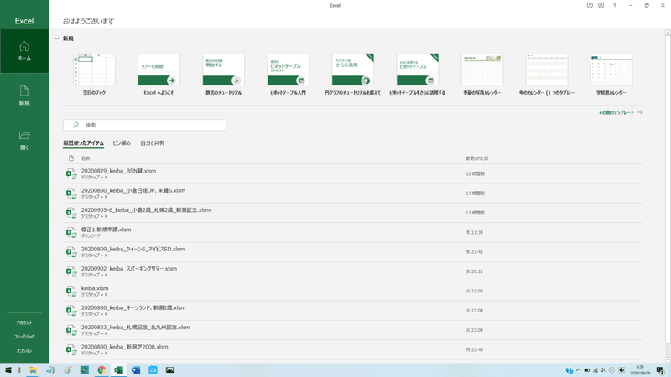Open the Home (ホーム) sidebar page

coord(24,51)
